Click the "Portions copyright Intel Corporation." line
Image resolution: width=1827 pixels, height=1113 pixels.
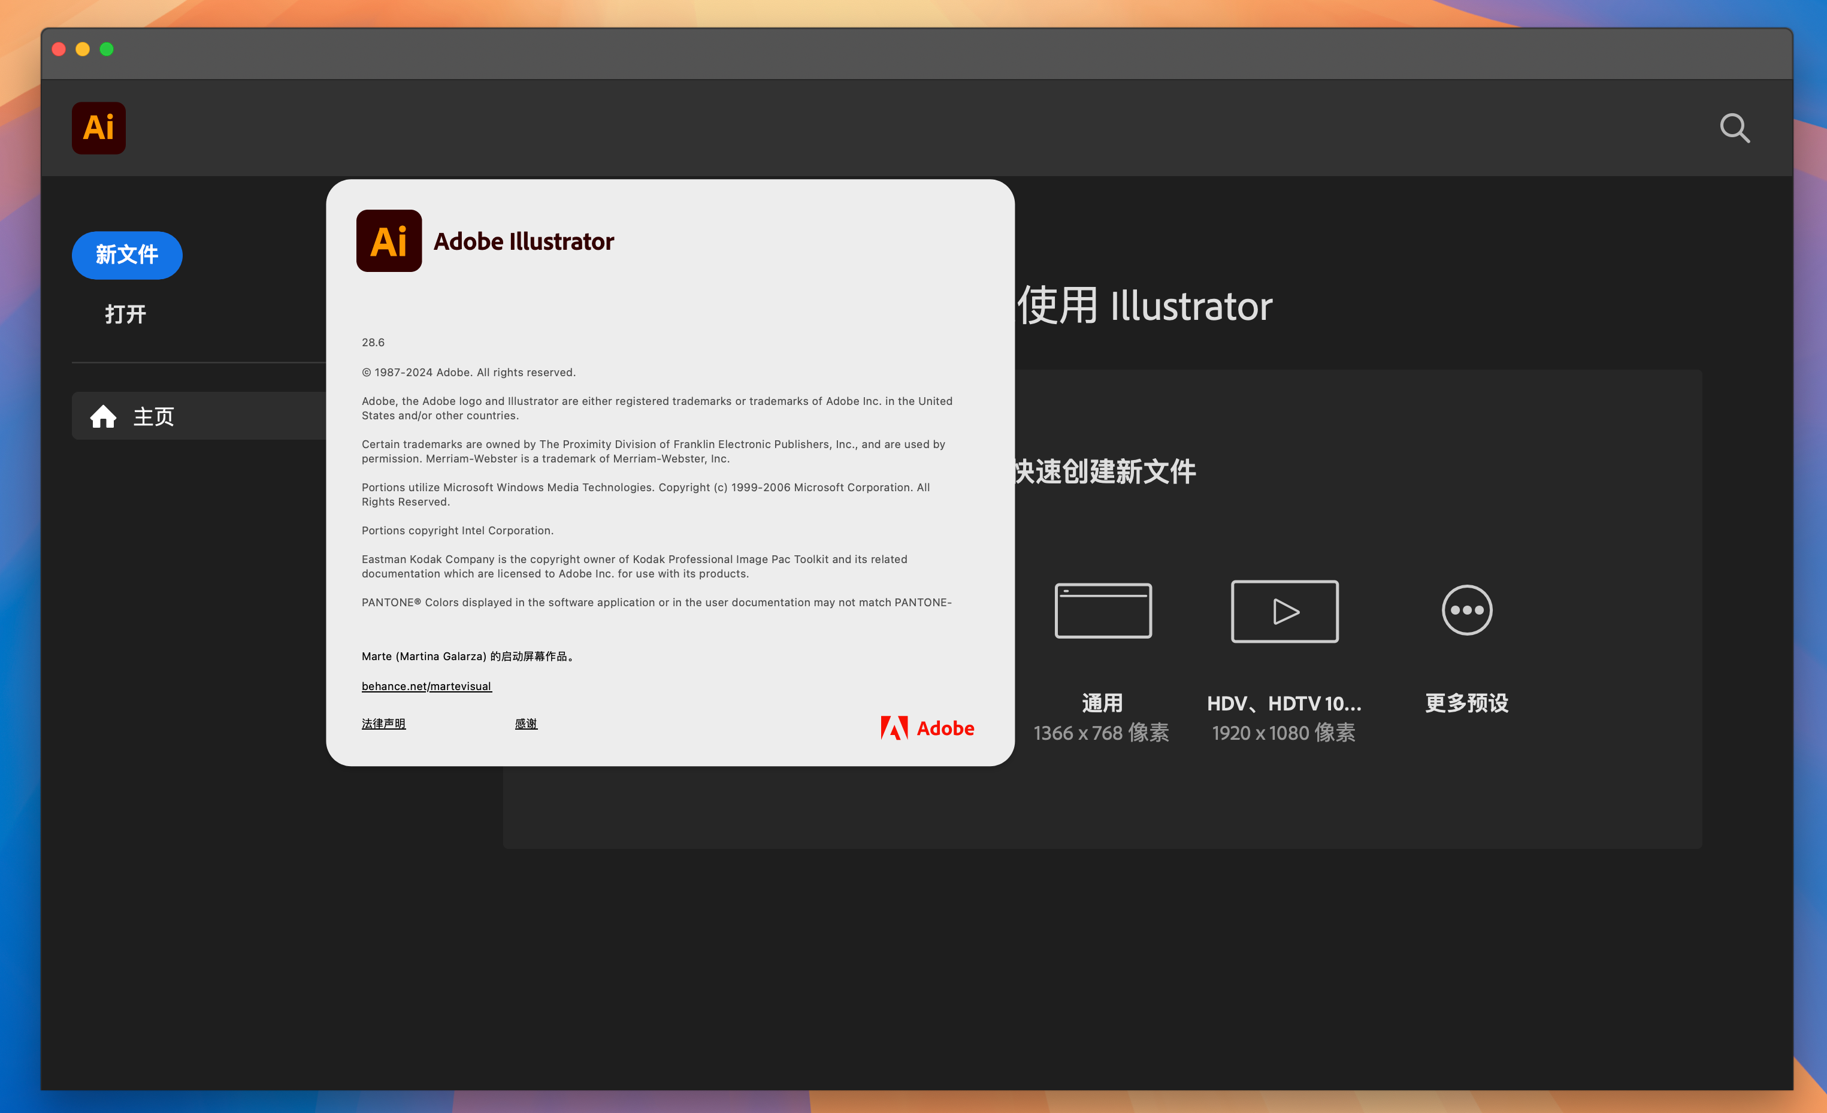click(x=458, y=530)
